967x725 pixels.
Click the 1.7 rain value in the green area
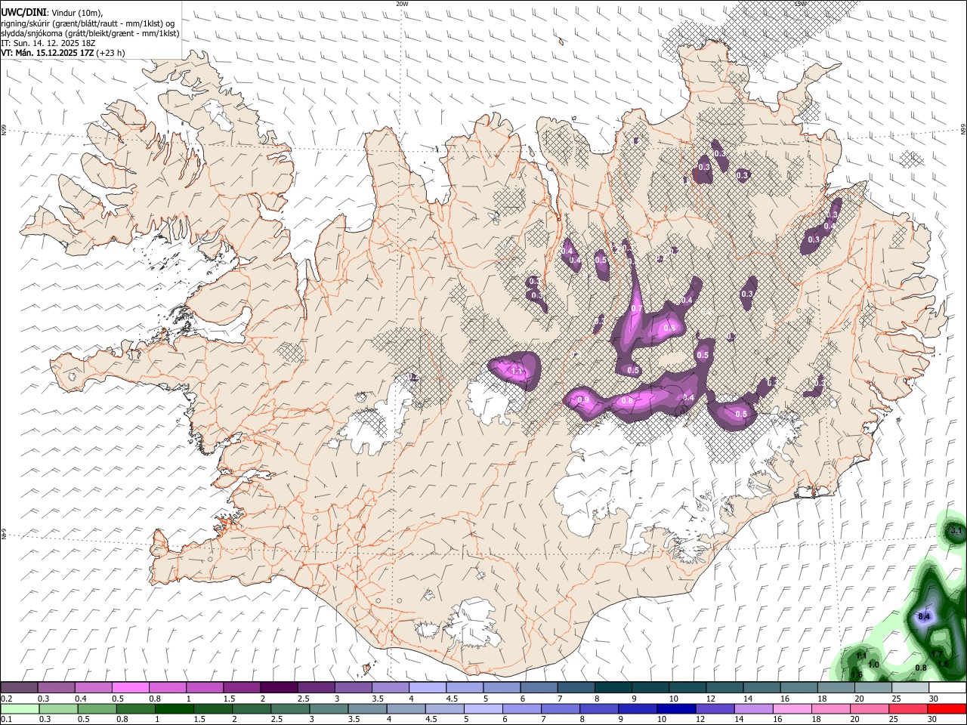click(x=936, y=654)
